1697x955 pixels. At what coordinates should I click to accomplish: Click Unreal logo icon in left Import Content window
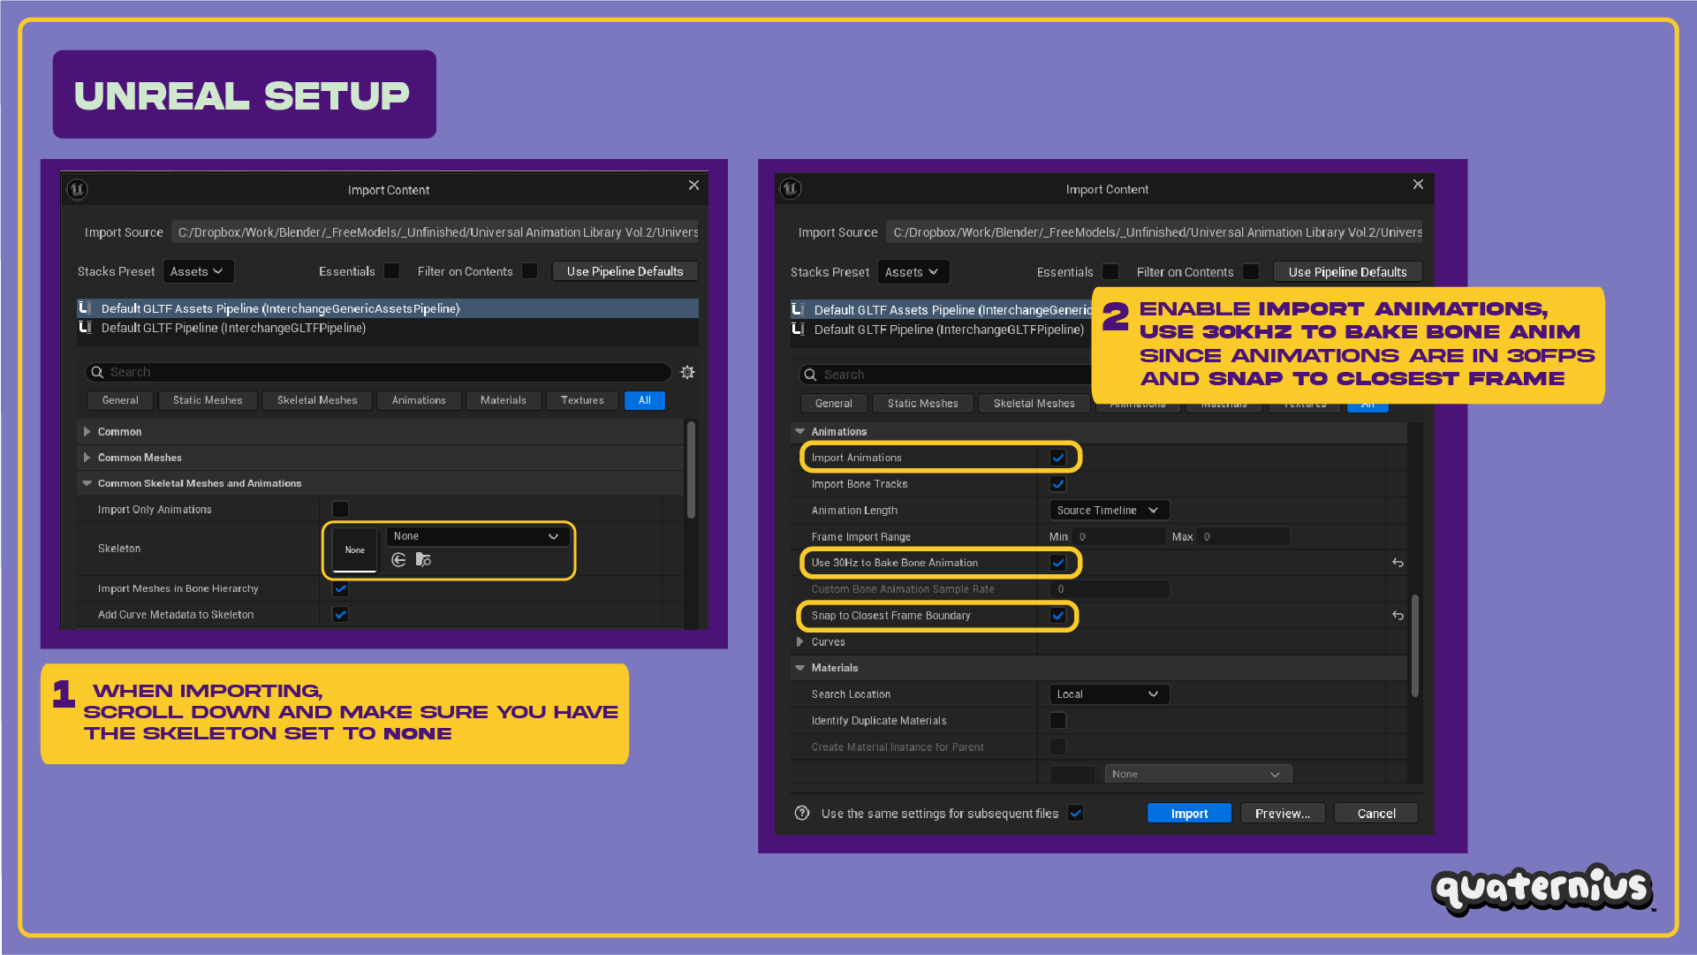coord(77,189)
